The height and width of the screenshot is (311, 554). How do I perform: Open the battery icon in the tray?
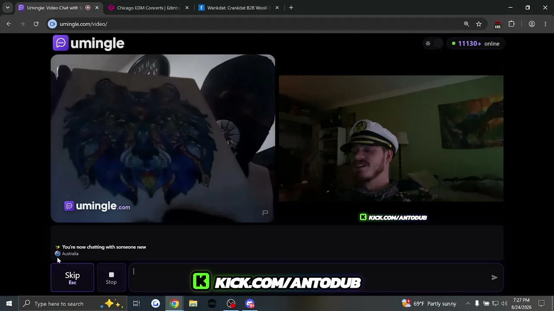point(486,304)
